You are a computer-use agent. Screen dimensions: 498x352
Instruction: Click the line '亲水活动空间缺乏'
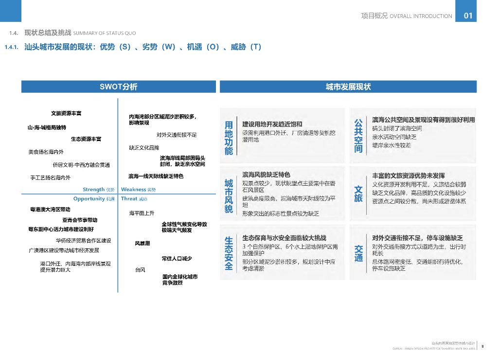[394, 137]
